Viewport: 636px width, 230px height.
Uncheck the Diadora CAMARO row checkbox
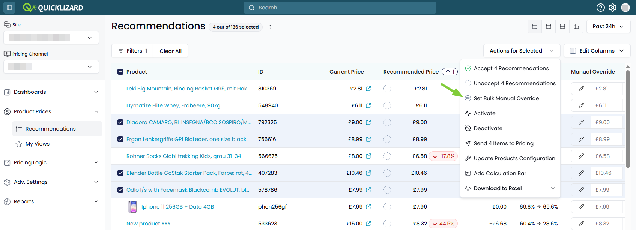(x=120, y=122)
